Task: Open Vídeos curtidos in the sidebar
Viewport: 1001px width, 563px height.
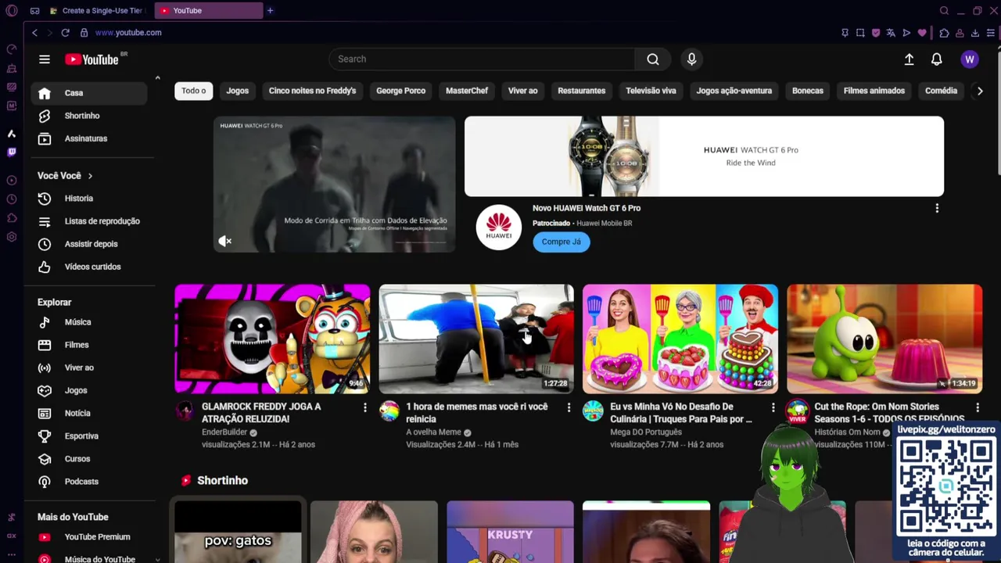Action: pyautogui.click(x=89, y=267)
